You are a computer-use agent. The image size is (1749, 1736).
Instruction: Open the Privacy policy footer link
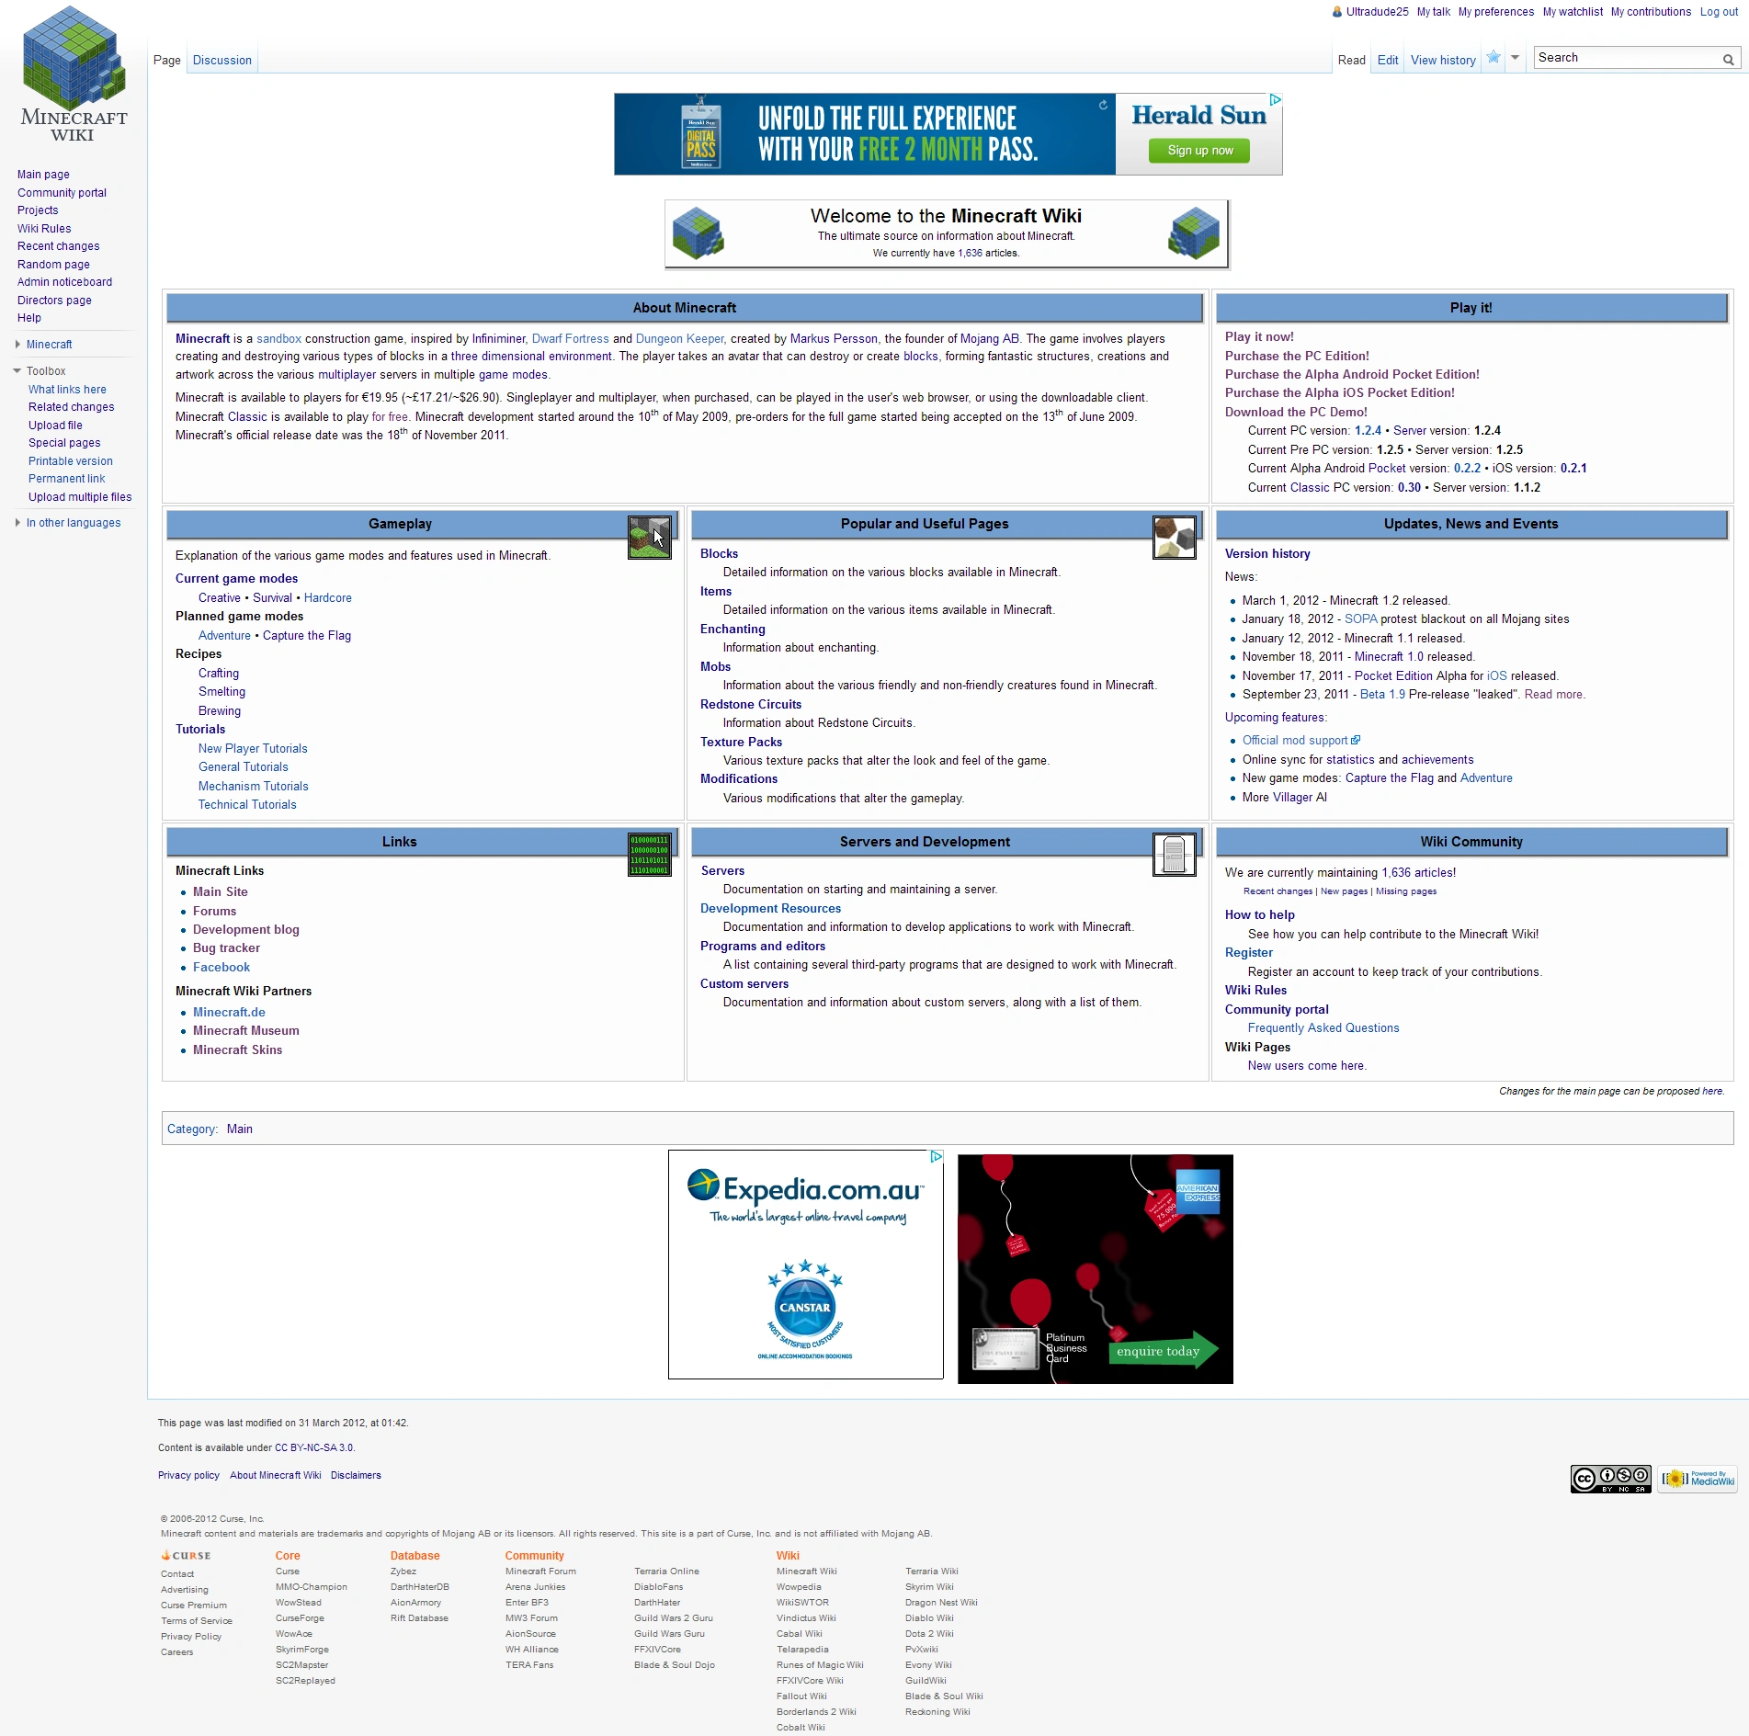click(x=188, y=1476)
